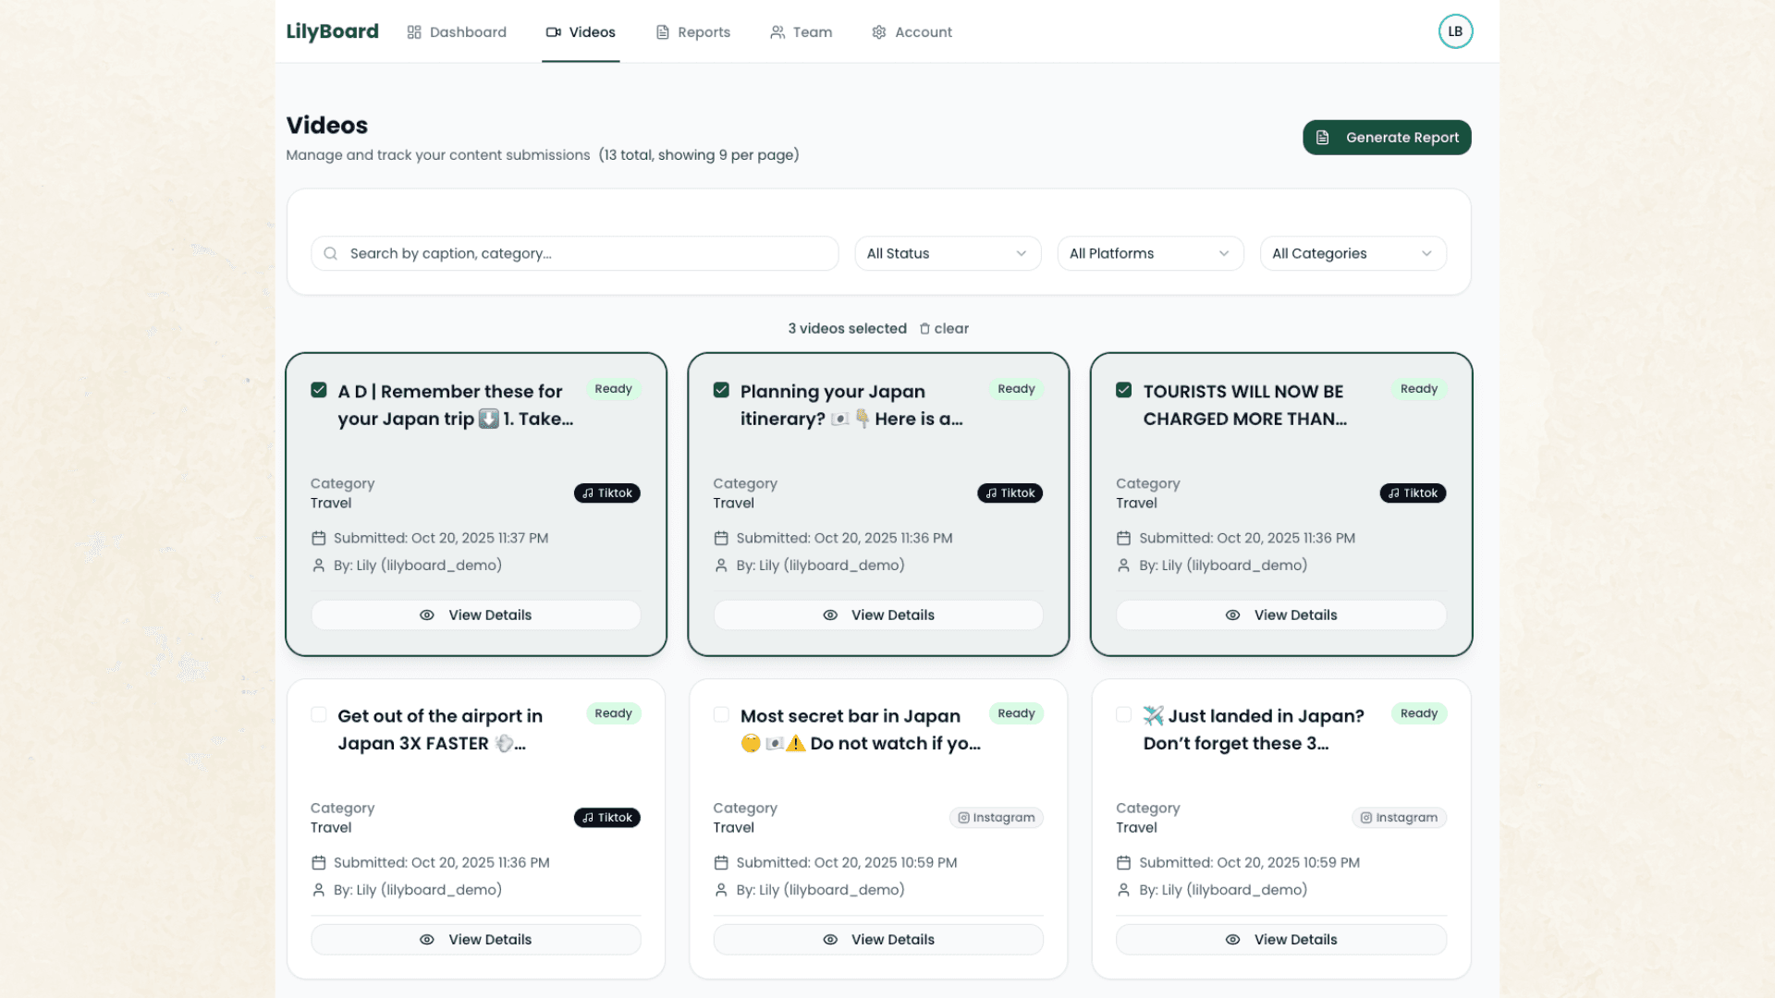Click the search magnifier icon
The image size is (1775, 998).
[330, 253]
